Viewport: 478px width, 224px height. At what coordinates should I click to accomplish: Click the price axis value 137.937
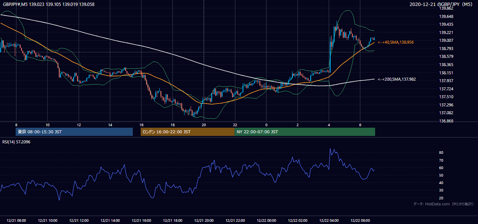pos(447,81)
